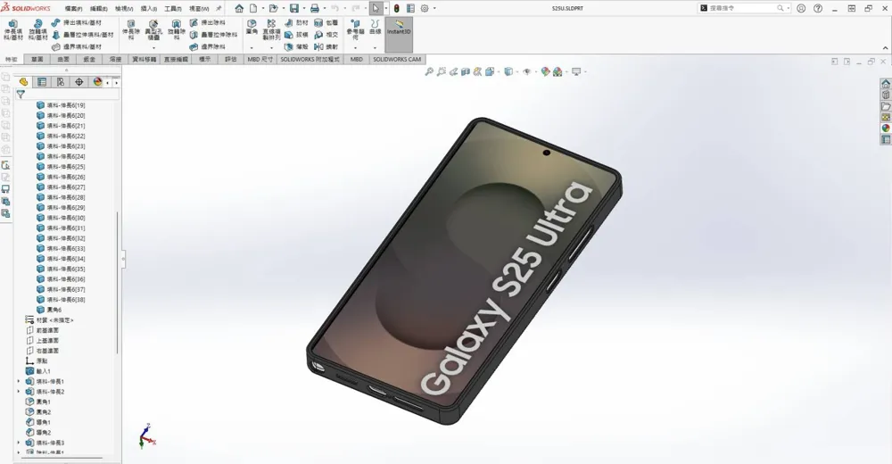Switch to the SOLIDWORKS CAM tab
The width and height of the screenshot is (892, 464).
click(x=397, y=59)
